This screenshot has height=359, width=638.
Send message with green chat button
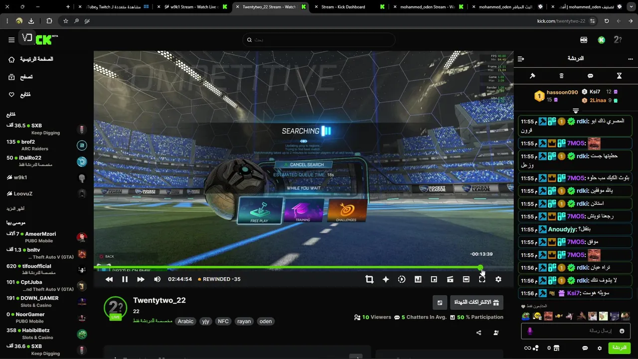pos(619,348)
